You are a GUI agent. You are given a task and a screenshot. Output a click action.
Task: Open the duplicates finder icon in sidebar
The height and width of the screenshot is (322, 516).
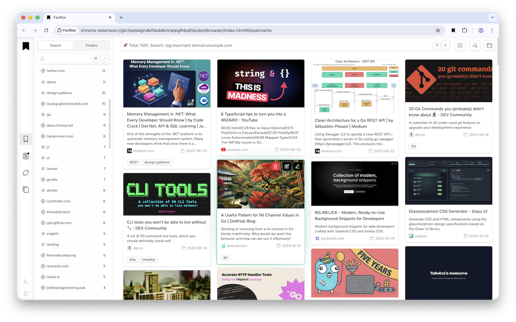[x=25, y=189]
